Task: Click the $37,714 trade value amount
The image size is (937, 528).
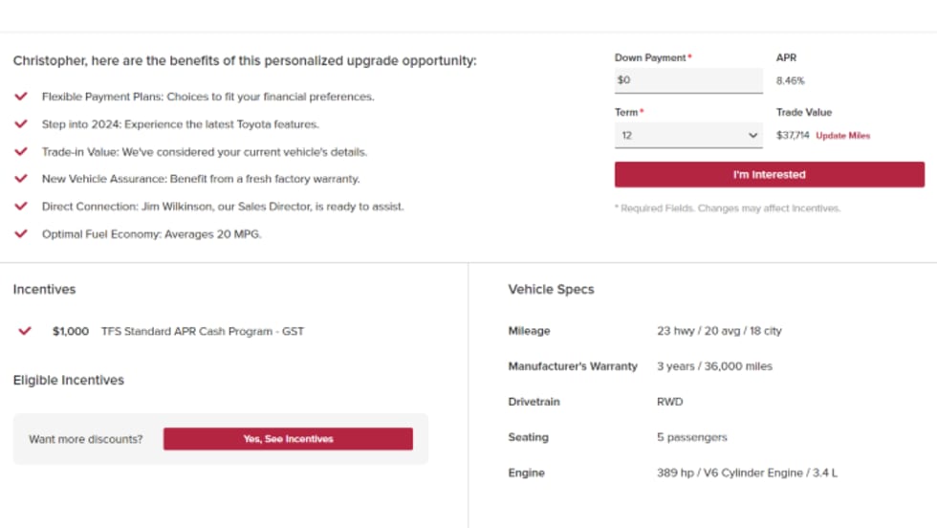Action: point(793,136)
